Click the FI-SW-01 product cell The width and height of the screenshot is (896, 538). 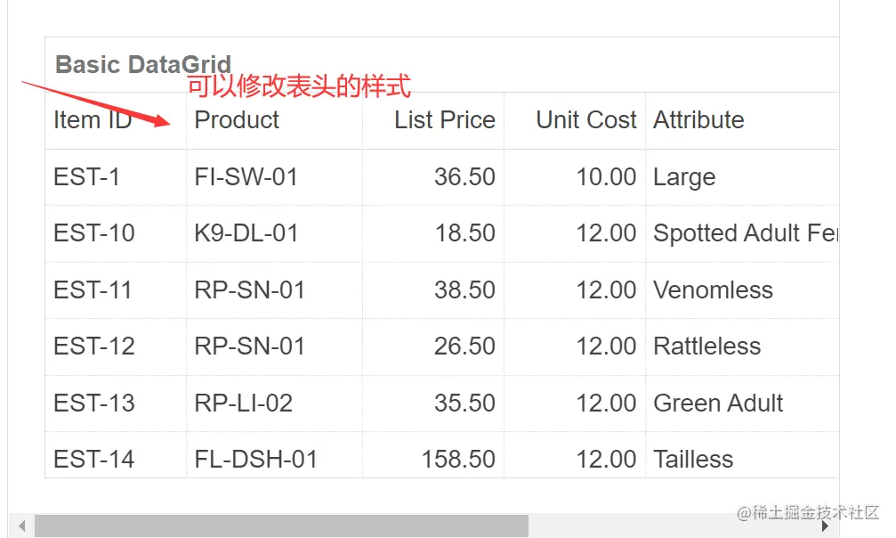click(246, 177)
